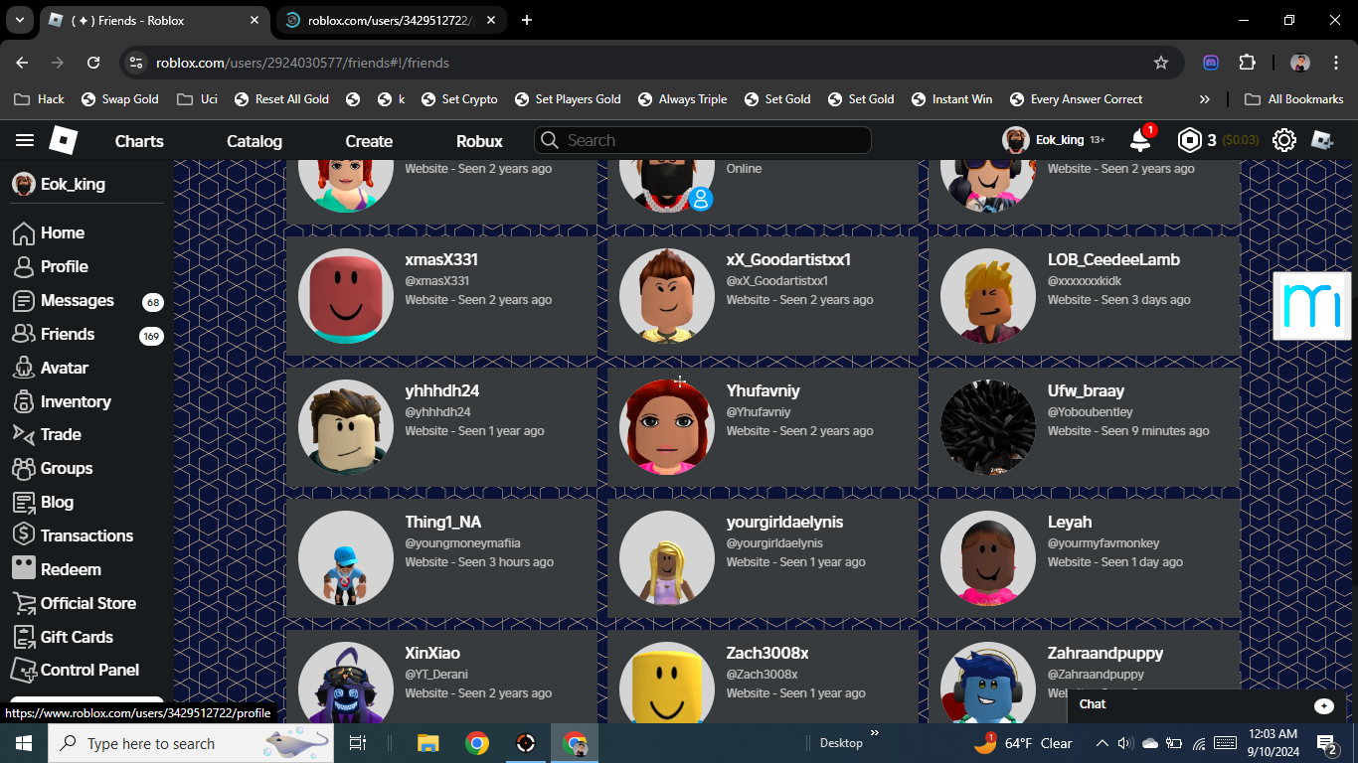Open the Catalog menu
The height and width of the screenshot is (763, 1358).
click(255, 141)
